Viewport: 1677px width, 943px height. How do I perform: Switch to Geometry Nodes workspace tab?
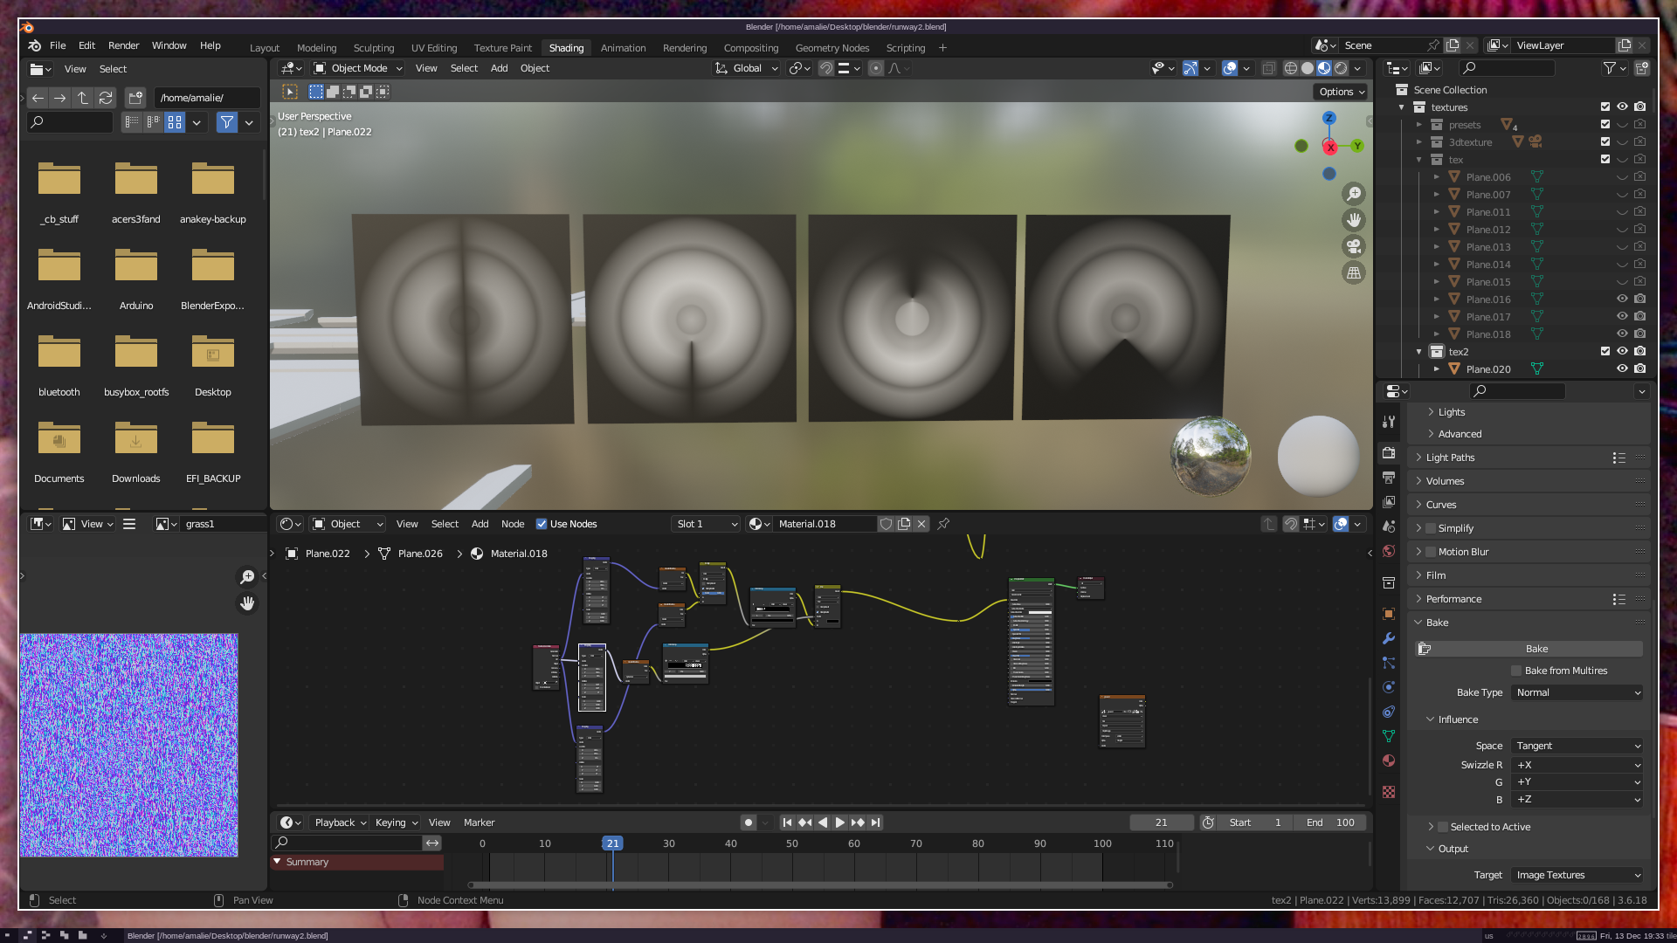pos(832,48)
